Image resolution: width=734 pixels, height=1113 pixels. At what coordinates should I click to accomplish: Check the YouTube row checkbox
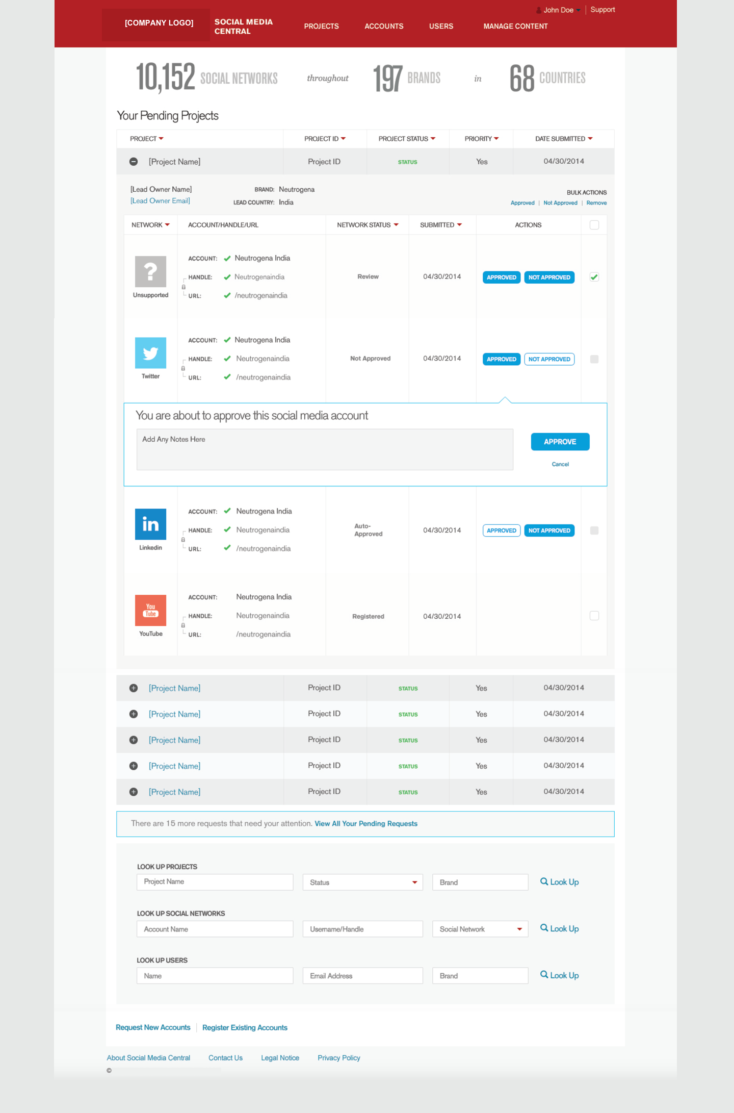pos(594,616)
